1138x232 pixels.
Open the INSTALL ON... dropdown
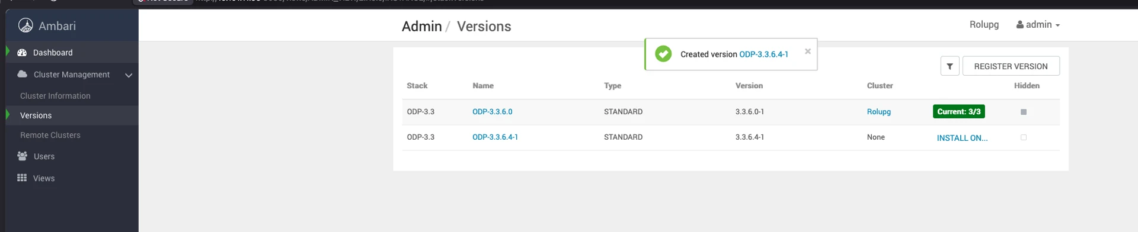pyautogui.click(x=962, y=138)
